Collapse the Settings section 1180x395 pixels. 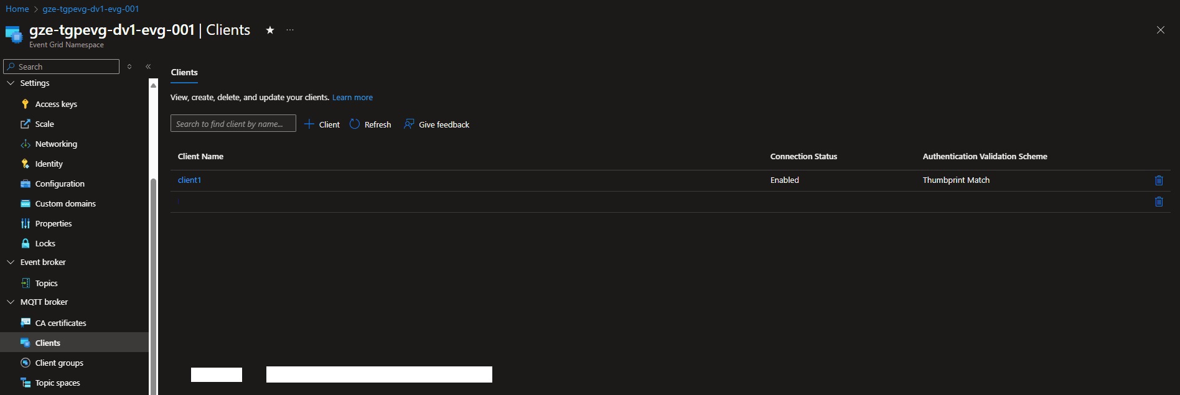tap(11, 83)
